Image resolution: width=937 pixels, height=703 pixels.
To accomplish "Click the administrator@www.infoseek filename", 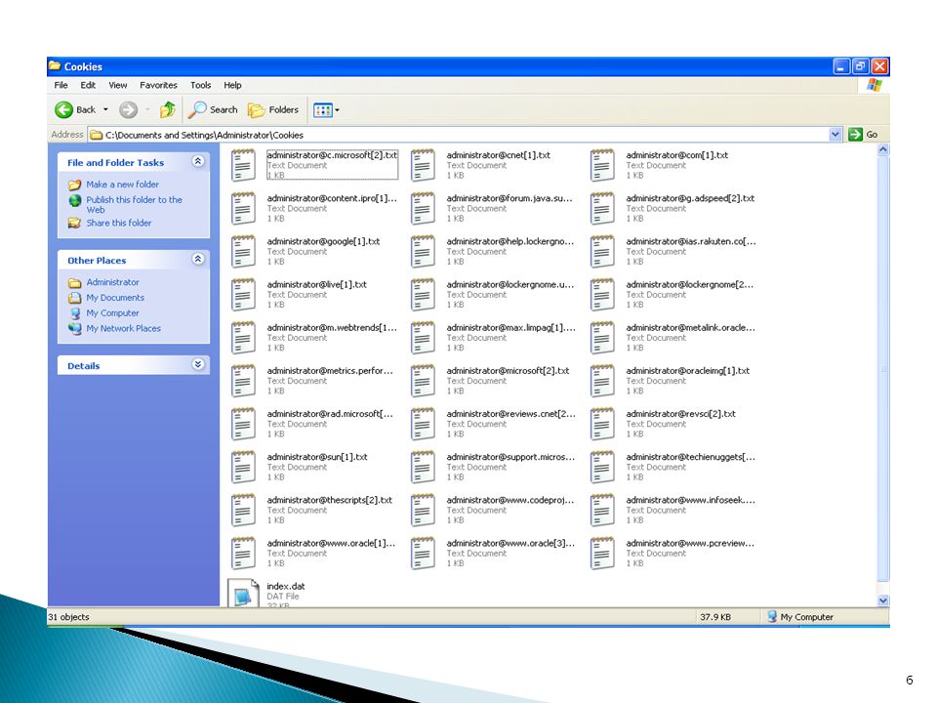I will [690, 500].
